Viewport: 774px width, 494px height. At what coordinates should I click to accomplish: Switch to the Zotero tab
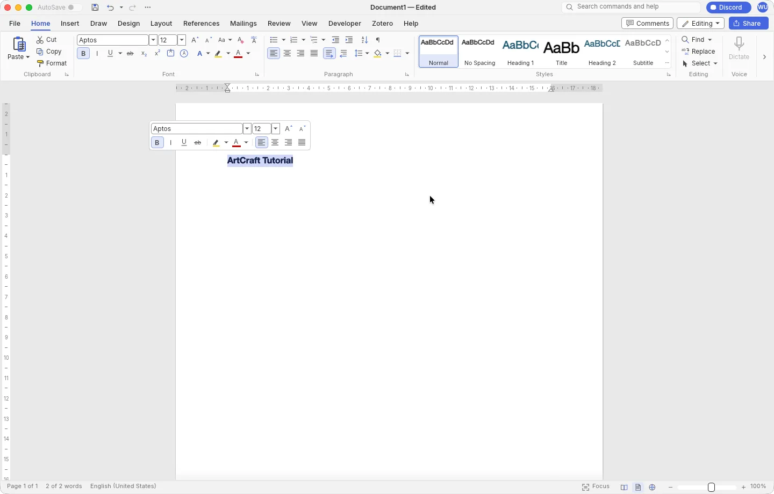382,23
